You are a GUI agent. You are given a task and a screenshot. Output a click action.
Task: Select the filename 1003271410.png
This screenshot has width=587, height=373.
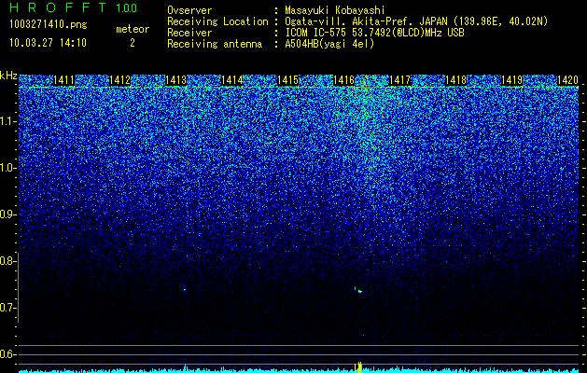49,24
